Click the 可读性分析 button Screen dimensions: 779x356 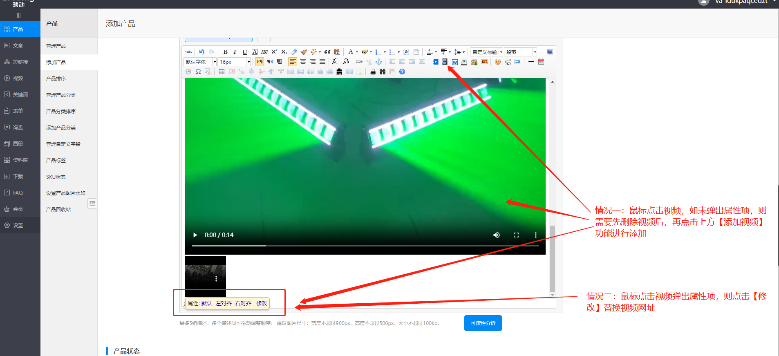pyautogui.click(x=483, y=323)
